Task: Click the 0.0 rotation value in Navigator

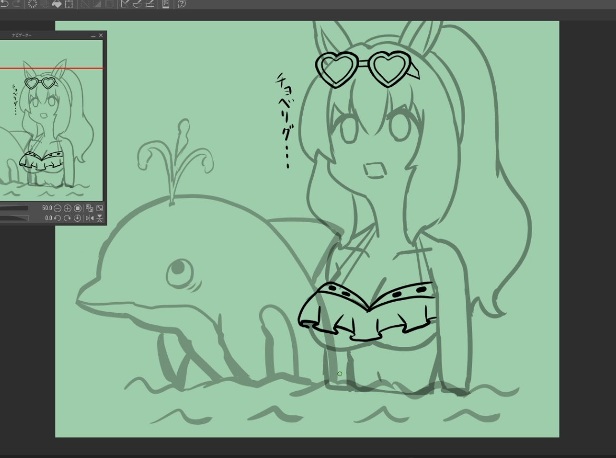Action: (x=49, y=218)
